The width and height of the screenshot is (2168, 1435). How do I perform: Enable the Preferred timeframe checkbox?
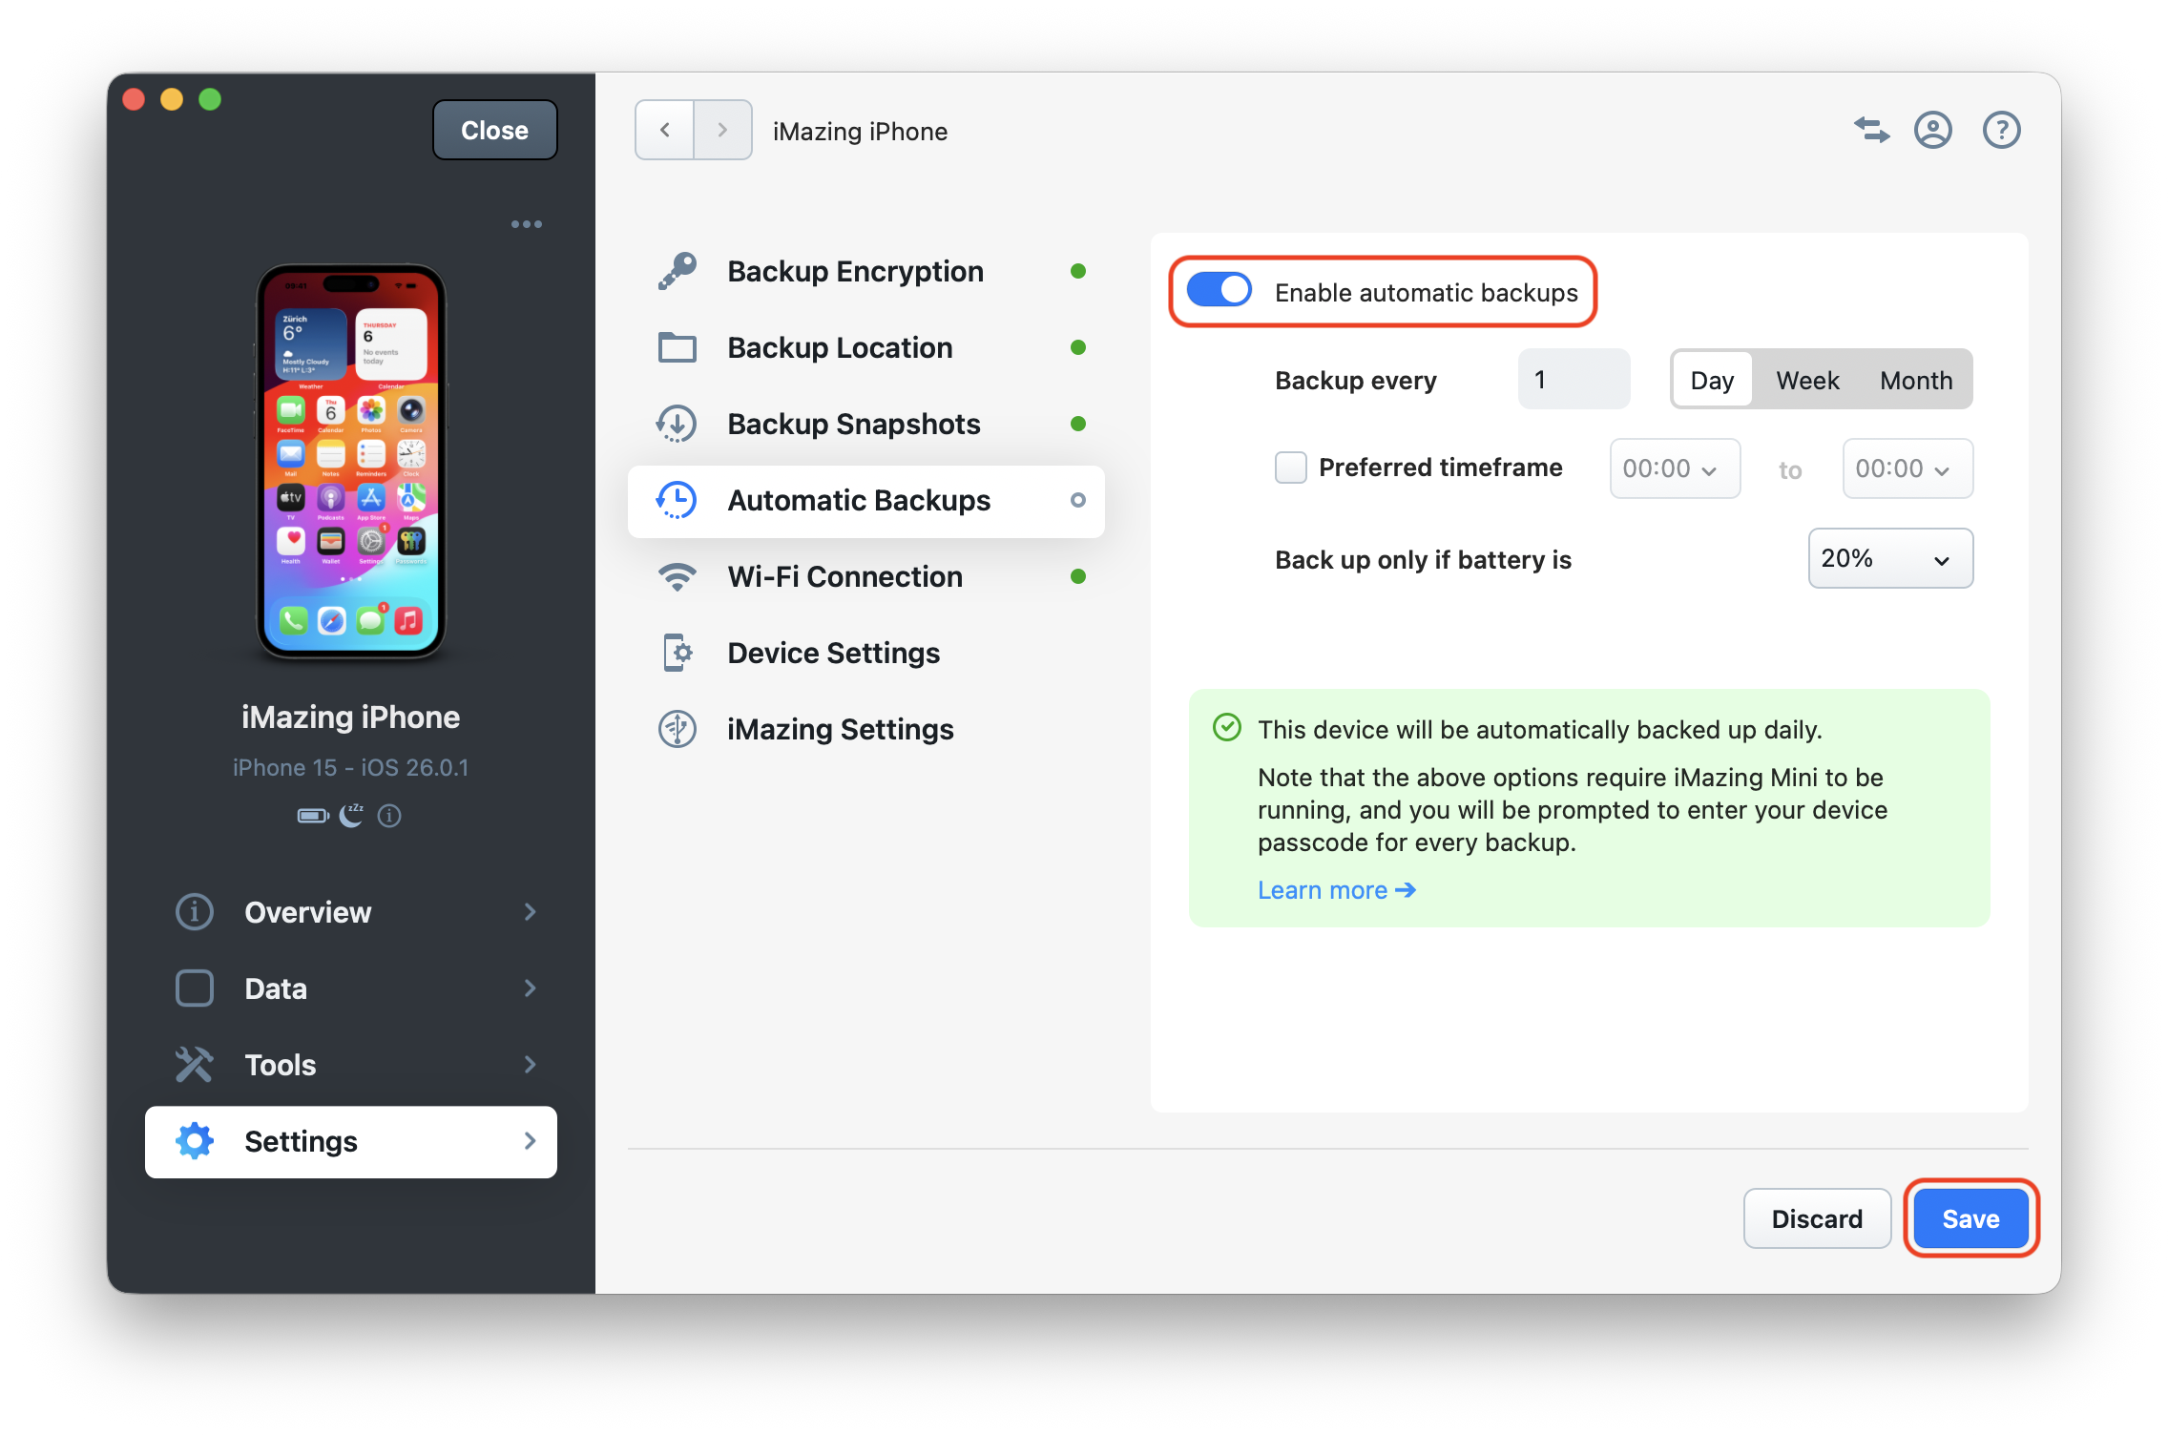(x=1290, y=468)
